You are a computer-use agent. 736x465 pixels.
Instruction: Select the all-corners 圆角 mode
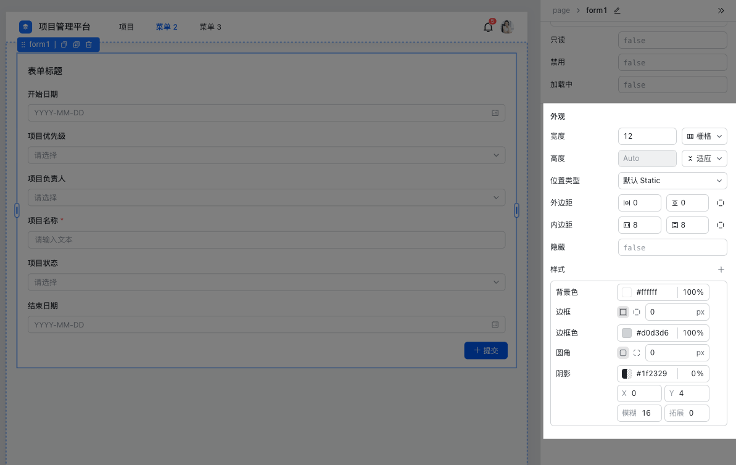623,353
